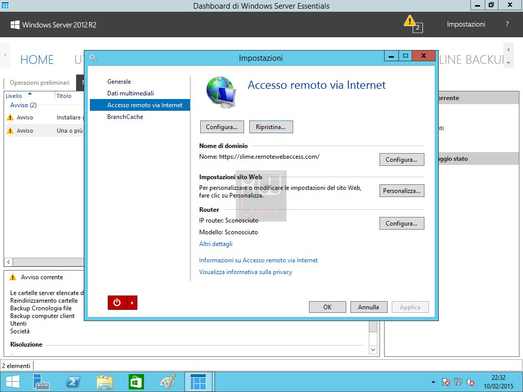The width and height of the screenshot is (523, 392).
Task: Confirm with the OK button
Action: pyautogui.click(x=327, y=307)
